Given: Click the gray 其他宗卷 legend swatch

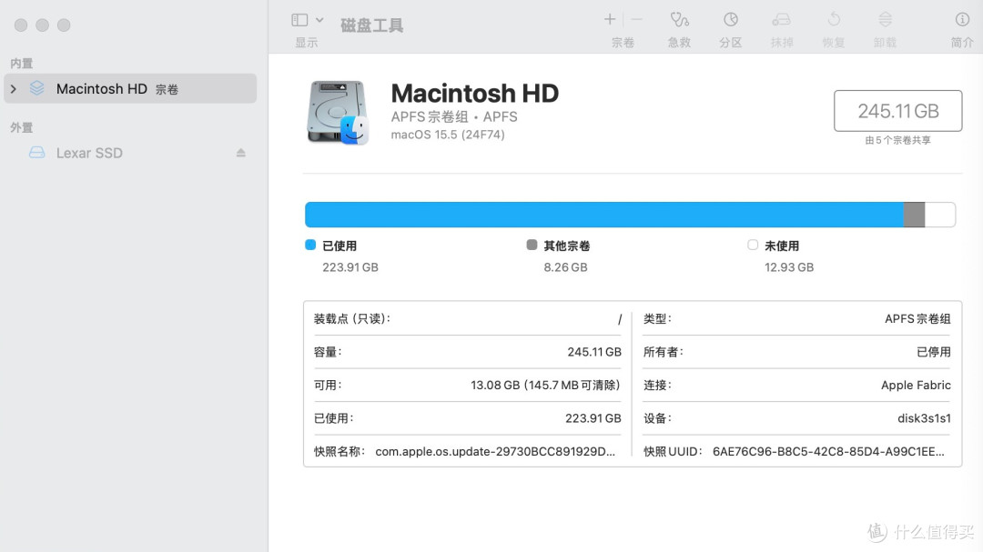Looking at the screenshot, I should [x=532, y=245].
